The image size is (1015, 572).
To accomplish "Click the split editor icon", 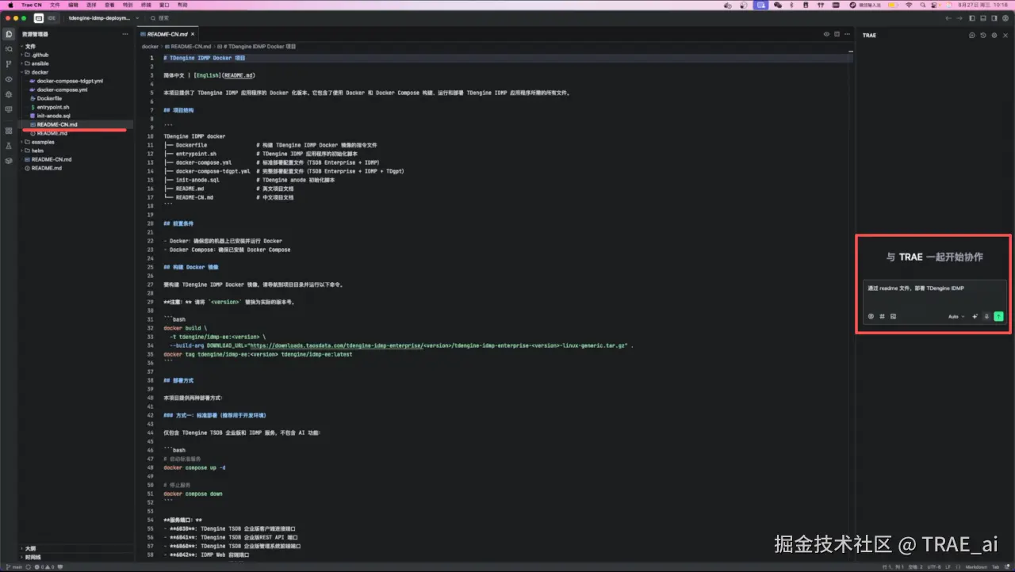I will click(x=836, y=34).
